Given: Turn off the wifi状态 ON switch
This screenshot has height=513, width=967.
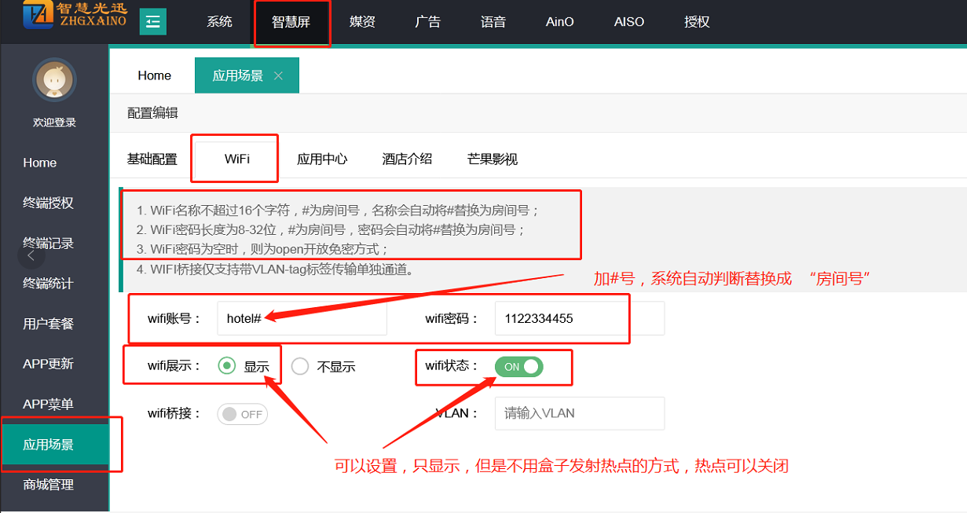Looking at the screenshot, I should tap(518, 367).
